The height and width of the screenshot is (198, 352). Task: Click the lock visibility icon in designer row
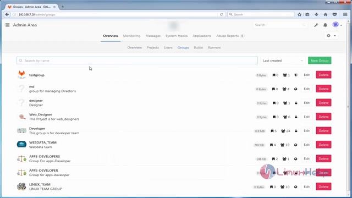pos(296,103)
